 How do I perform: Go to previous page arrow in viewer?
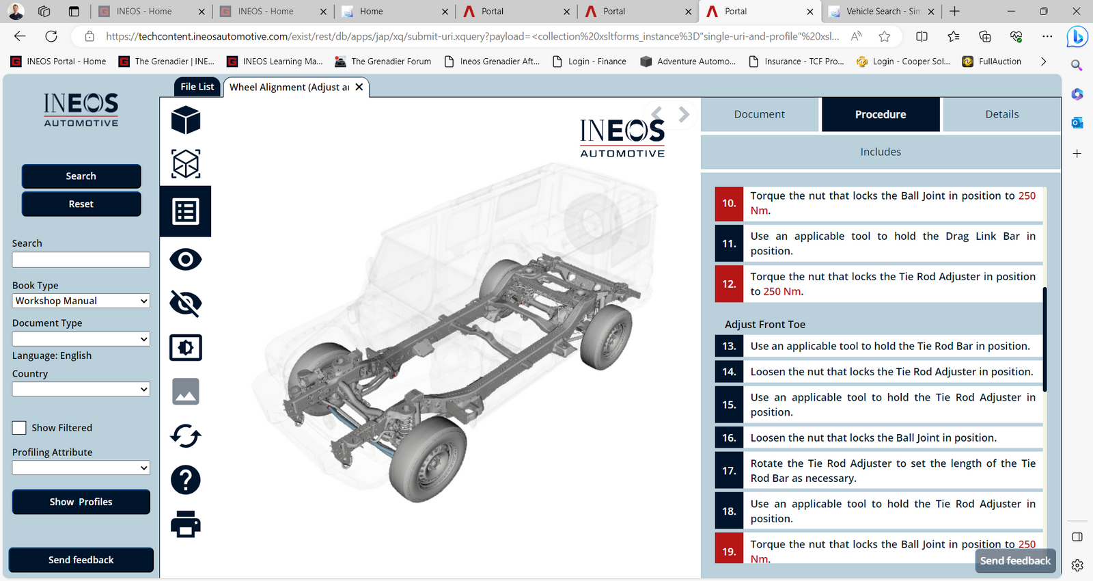point(656,114)
